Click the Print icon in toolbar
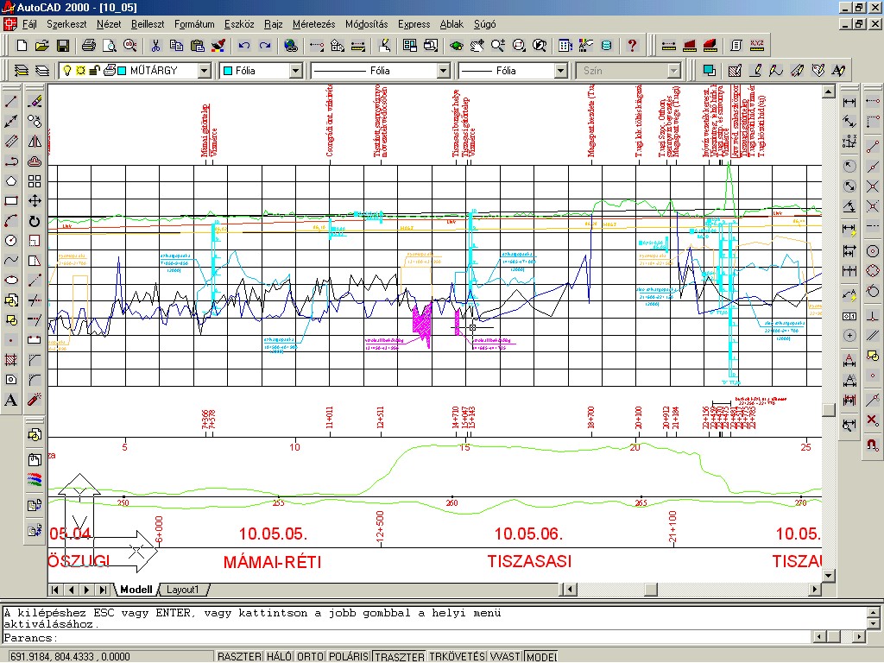The height and width of the screenshot is (663, 884). click(91, 45)
